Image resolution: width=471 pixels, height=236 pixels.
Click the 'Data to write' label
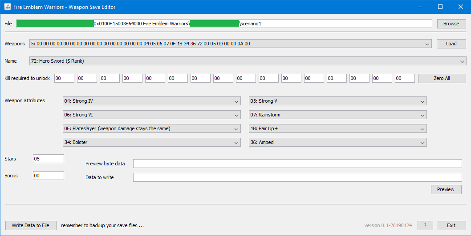(99, 177)
